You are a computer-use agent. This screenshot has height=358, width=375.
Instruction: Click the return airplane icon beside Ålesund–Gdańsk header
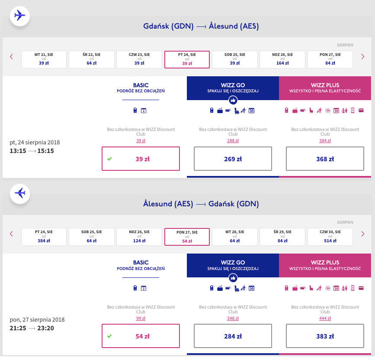(20, 193)
